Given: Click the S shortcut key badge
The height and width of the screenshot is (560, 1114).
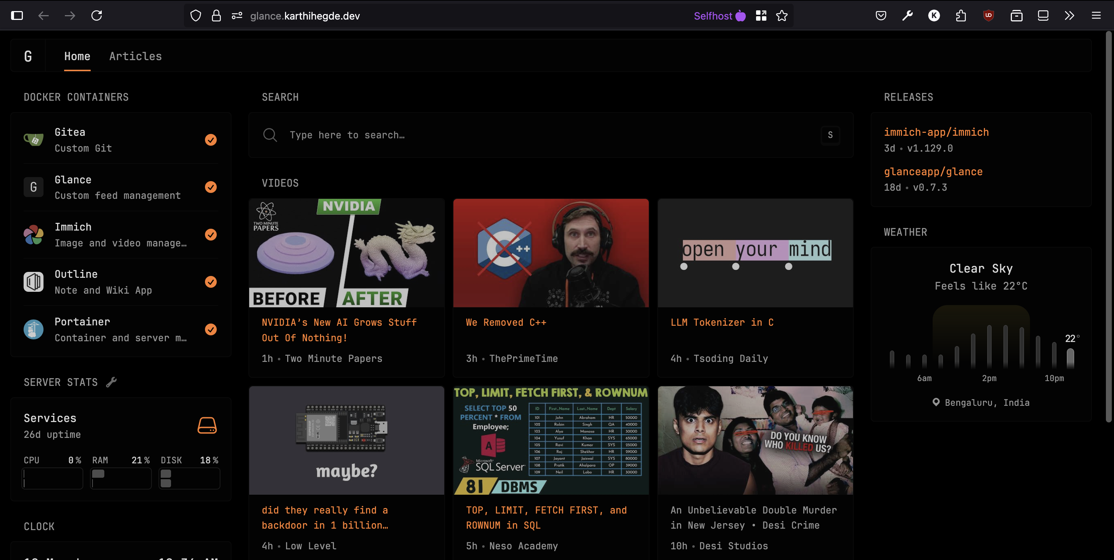Looking at the screenshot, I should pyautogui.click(x=830, y=135).
